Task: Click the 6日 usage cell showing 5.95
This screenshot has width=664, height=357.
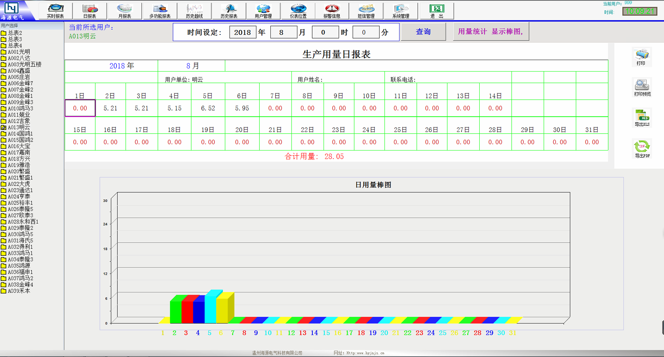Action: click(242, 108)
